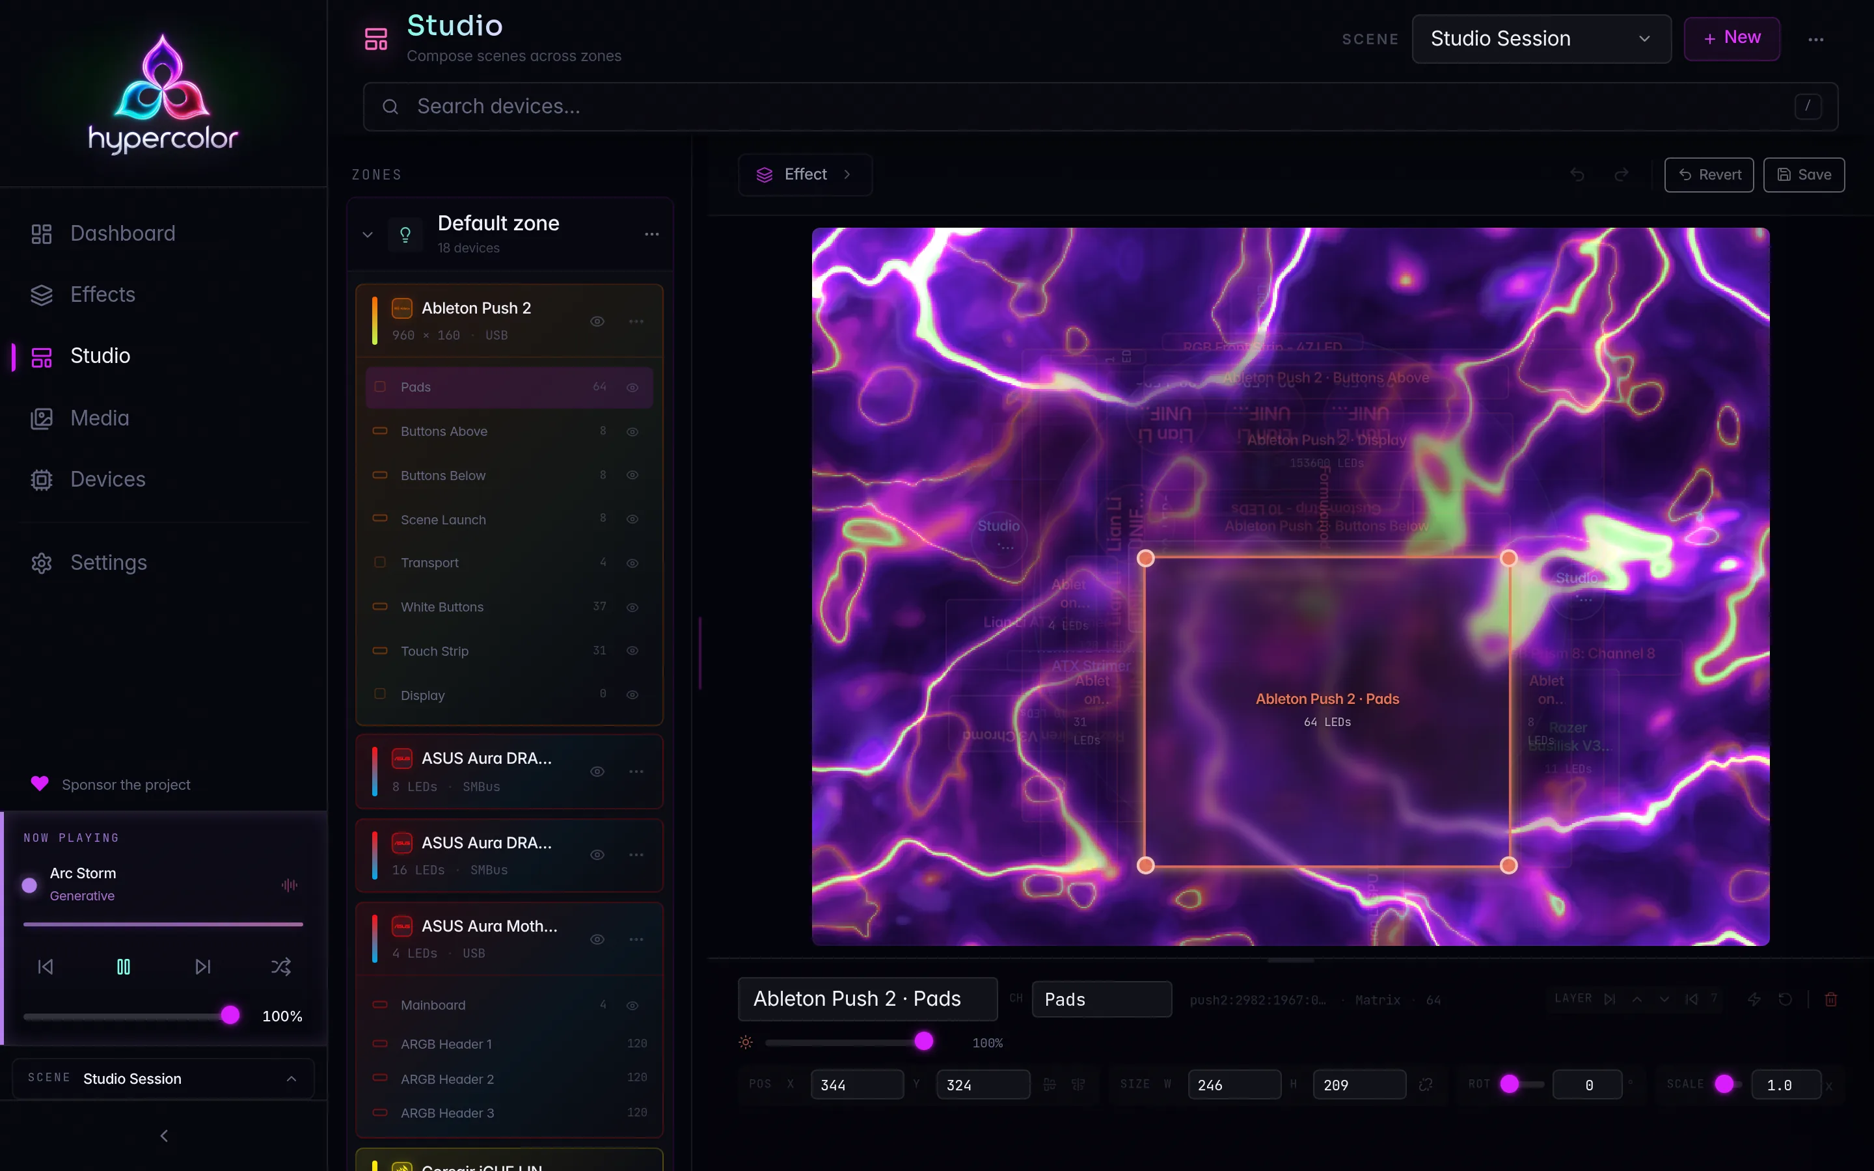Open the scene more-options ellipsis in header

tap(1816, 40)
